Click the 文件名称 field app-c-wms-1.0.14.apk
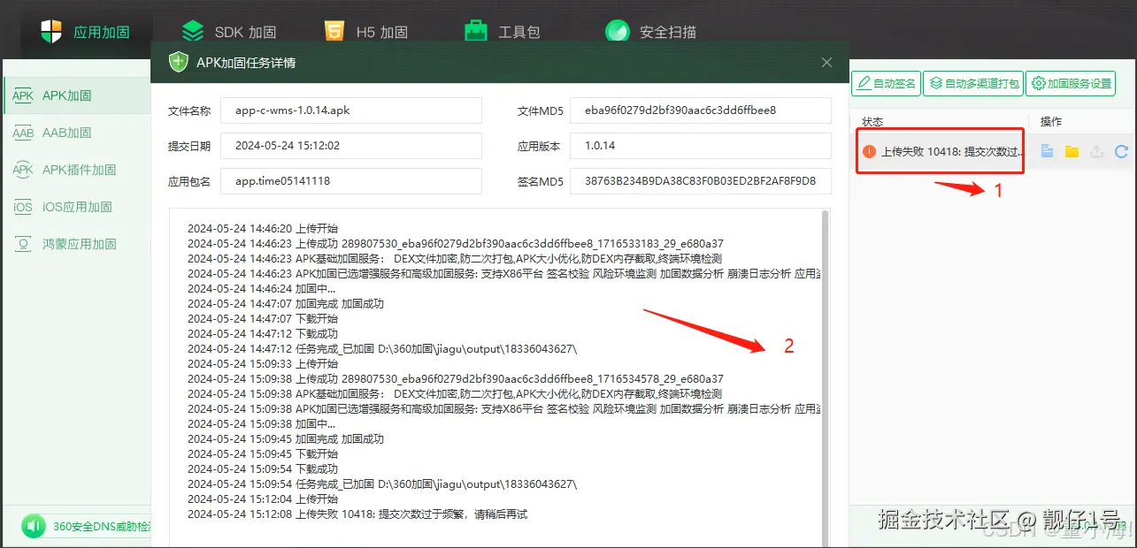1137x548 pixels. click(350, 110)
